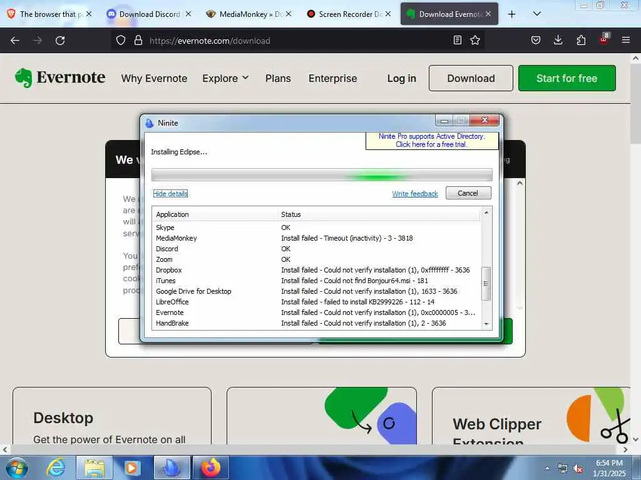Screen dimensions: 641x480
Task: Open the Pocket save icon
Action: 536,40
